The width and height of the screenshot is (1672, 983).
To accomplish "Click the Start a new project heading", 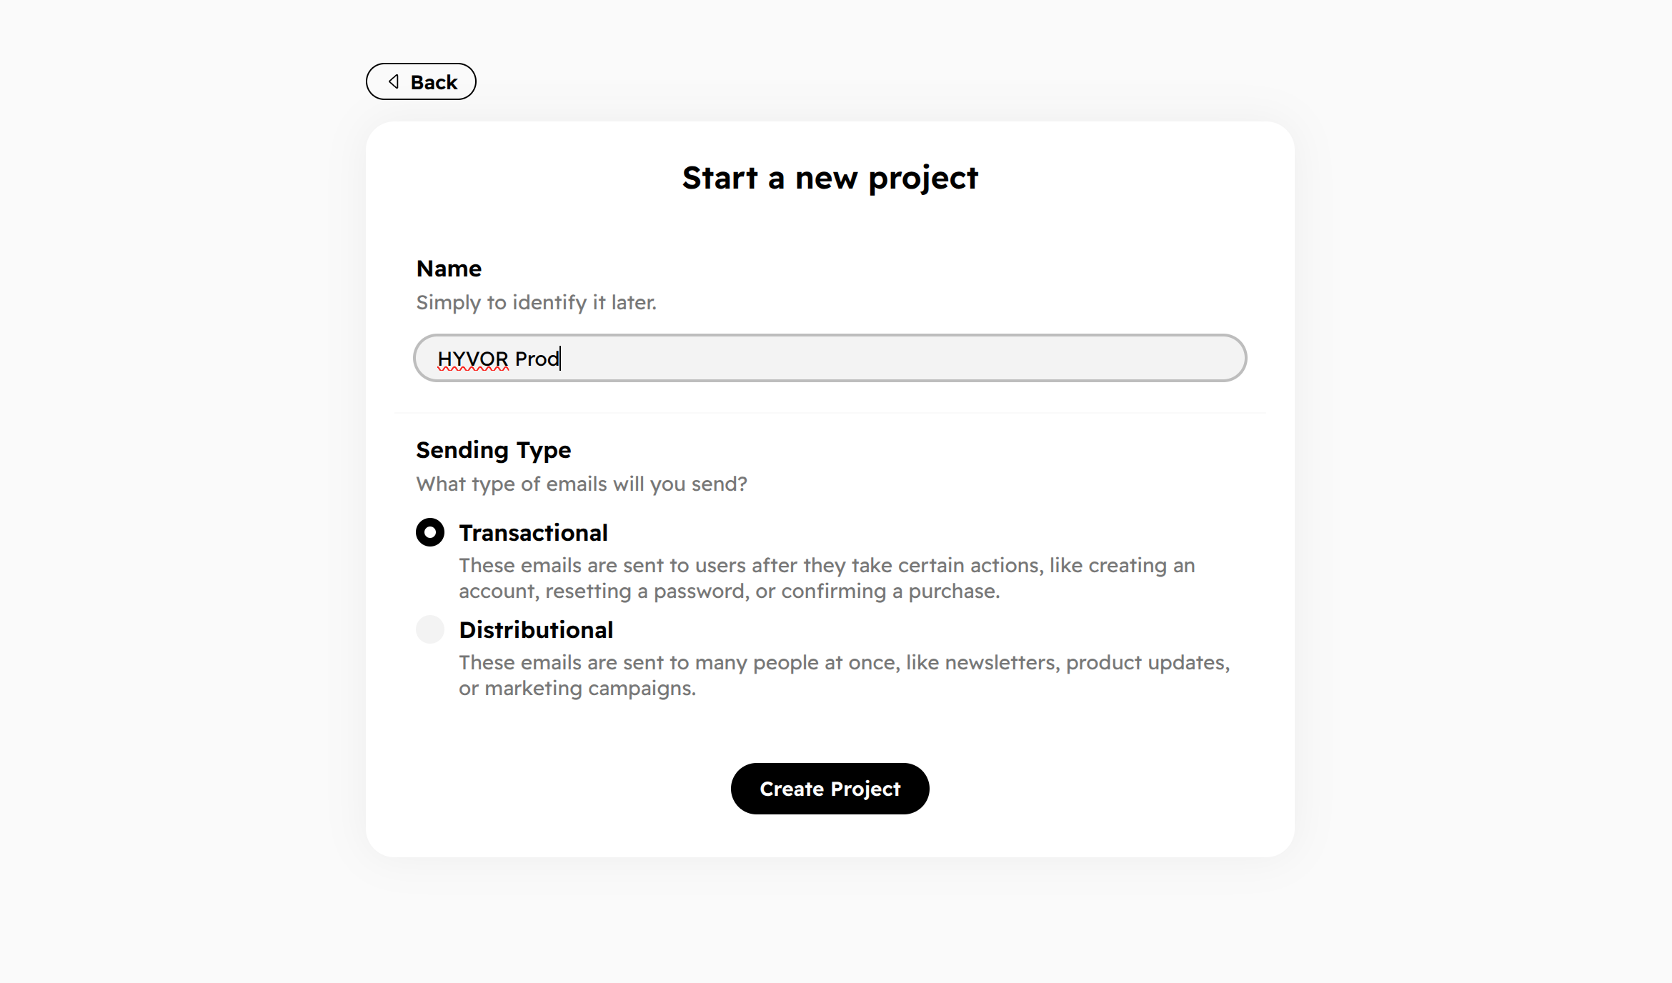I will (830, 178).
